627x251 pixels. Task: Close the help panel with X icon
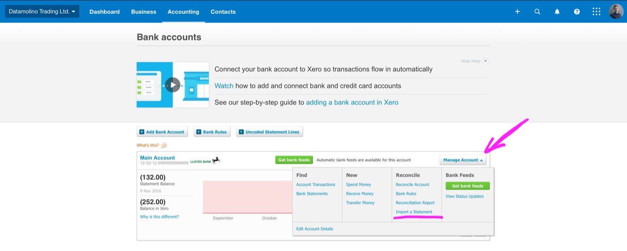point(485,61)
